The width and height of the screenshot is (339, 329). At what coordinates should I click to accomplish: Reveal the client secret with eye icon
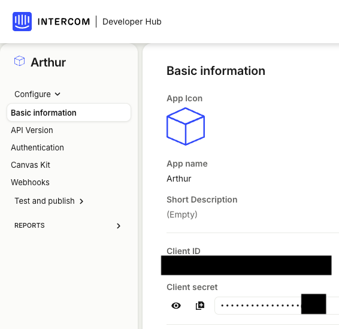(x=176, y=306)
